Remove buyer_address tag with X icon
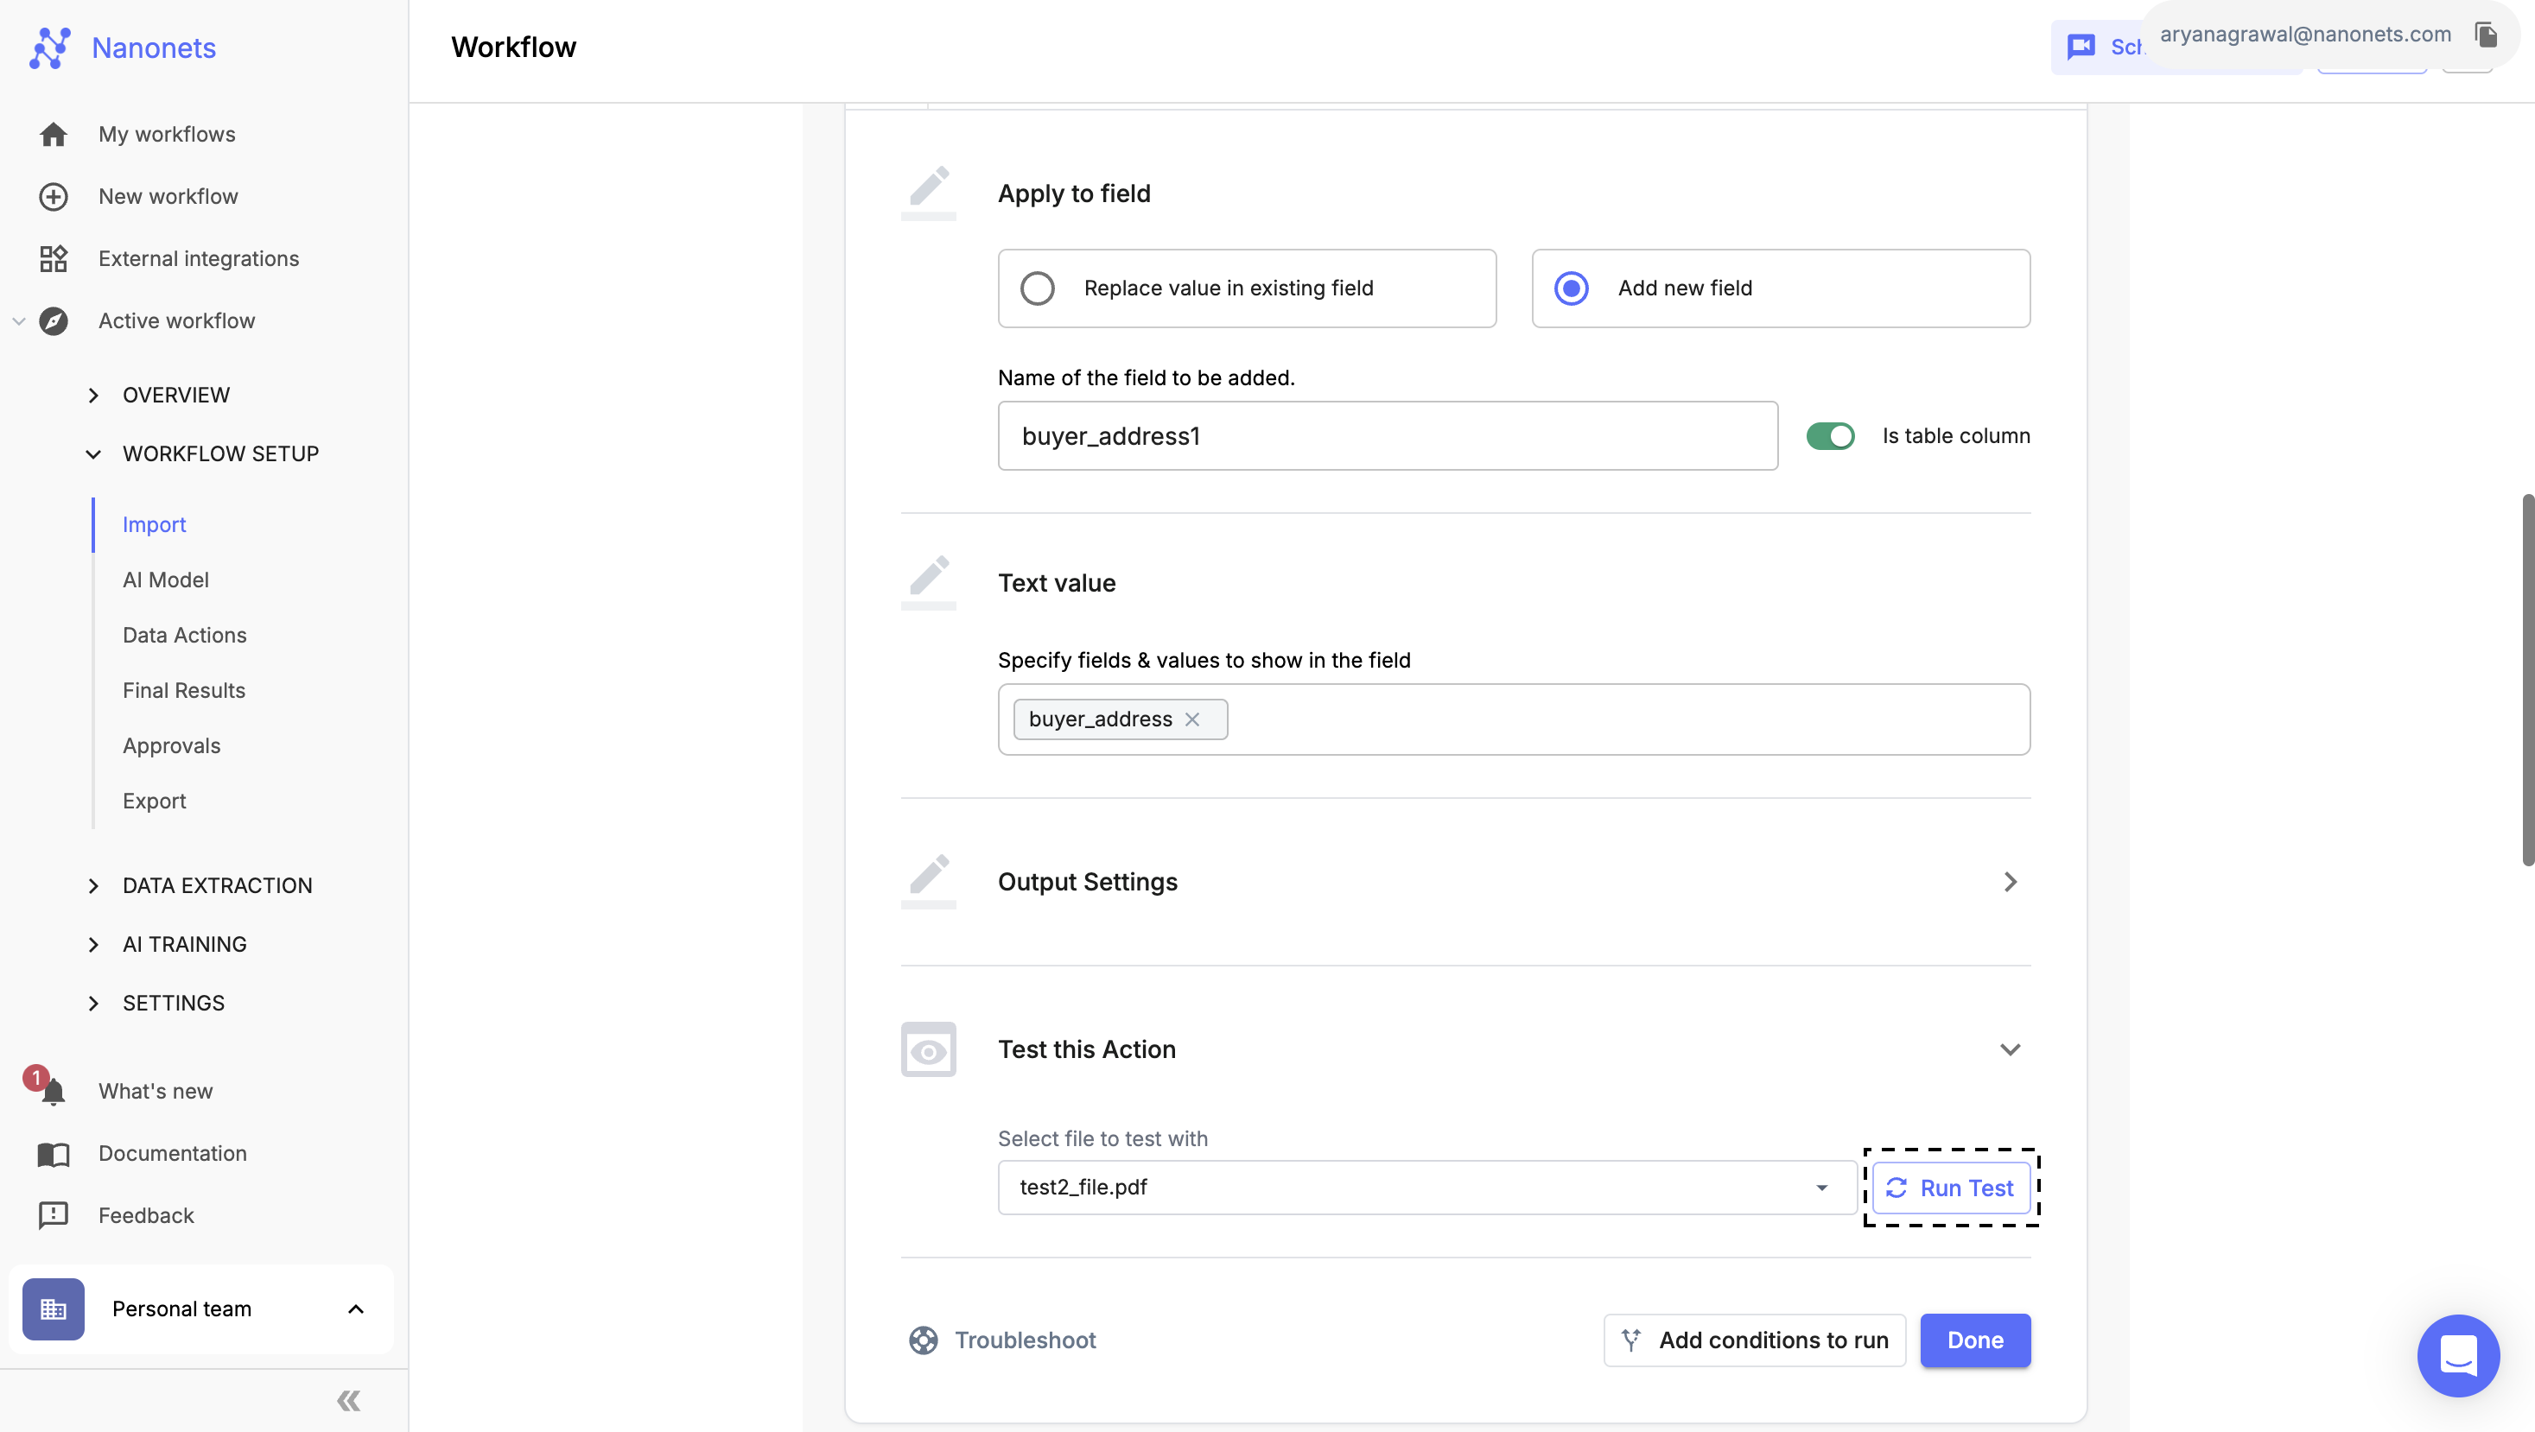 tap(1191, 720)
